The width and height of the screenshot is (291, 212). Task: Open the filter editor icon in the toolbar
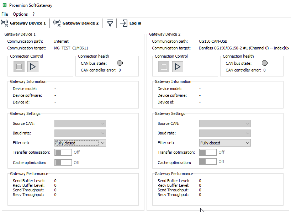click(x=110, y=23)
